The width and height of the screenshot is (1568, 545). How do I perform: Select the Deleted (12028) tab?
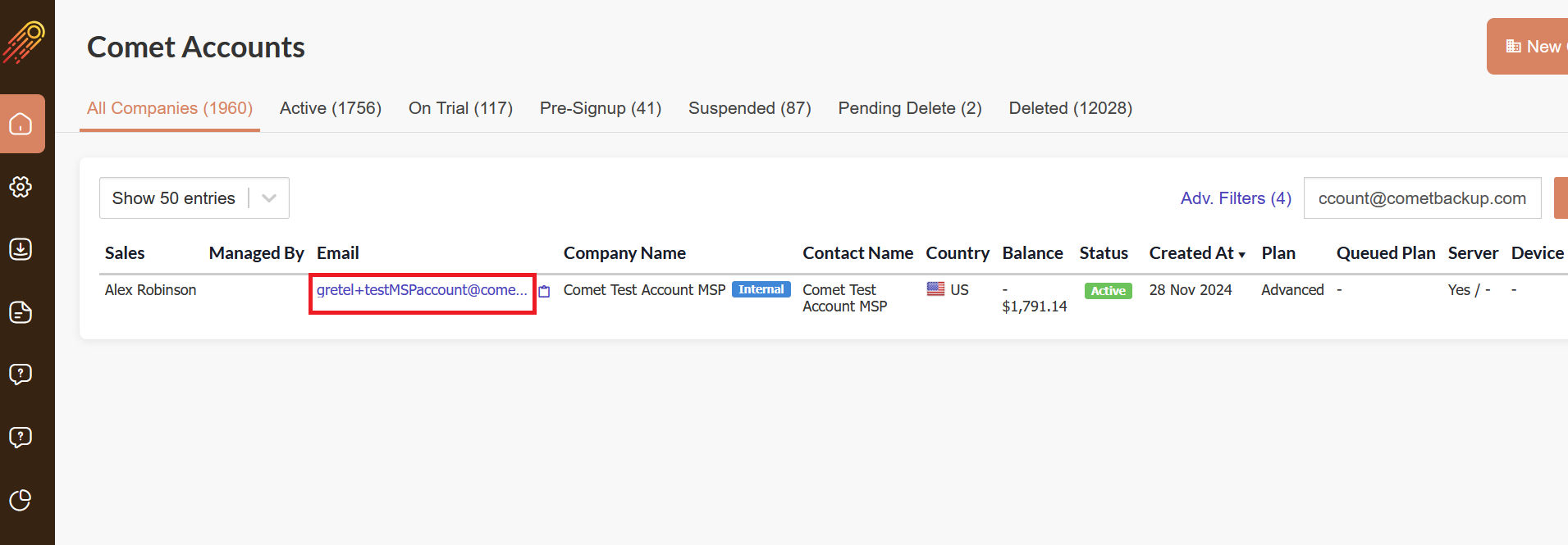[x=1071, y=108]
